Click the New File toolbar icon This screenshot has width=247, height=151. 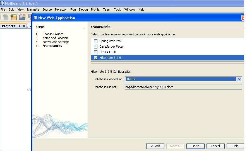(6, 17)
